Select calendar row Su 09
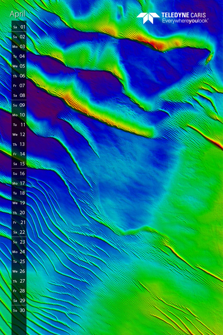 point(19,105)
